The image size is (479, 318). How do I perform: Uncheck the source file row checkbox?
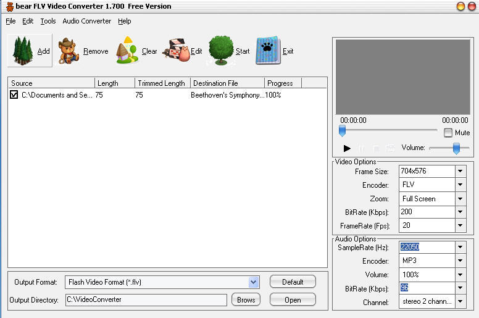point(14,94)
